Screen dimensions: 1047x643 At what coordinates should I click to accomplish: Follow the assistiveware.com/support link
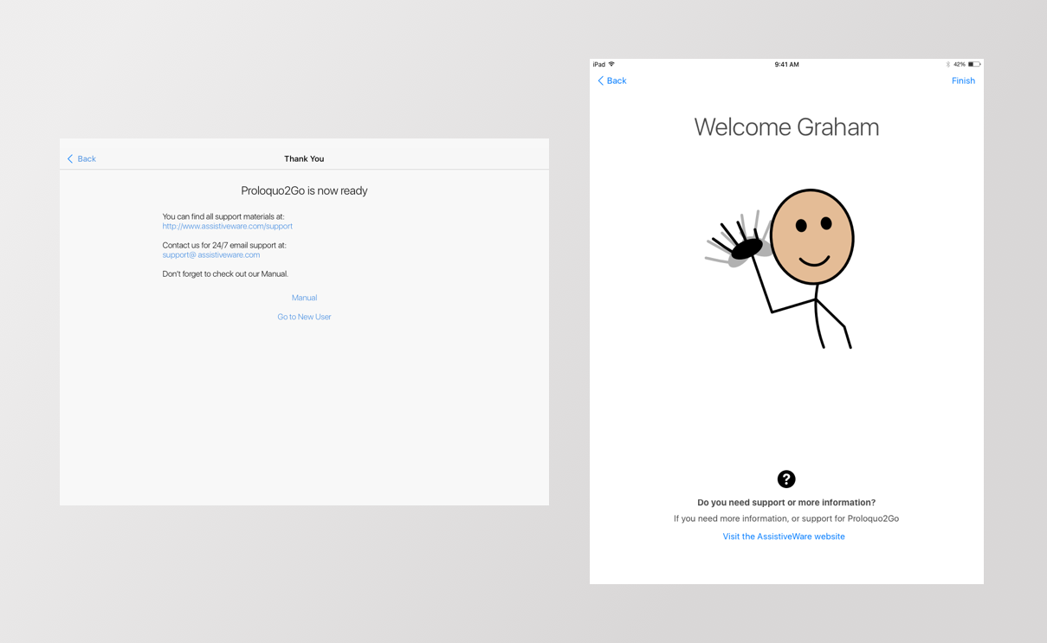pyautogui.click(x=228, y=226)
